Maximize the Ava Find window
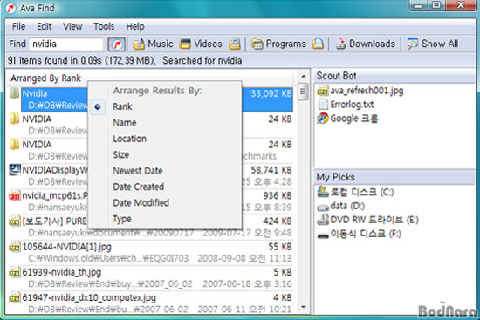 pos(437,5)
